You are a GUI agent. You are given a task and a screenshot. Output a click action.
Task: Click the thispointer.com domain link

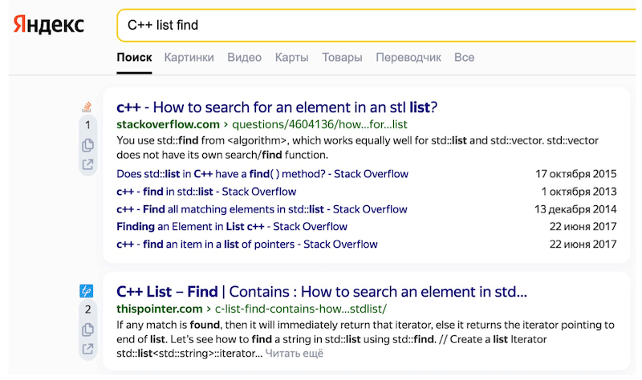[x=159, y=309]
